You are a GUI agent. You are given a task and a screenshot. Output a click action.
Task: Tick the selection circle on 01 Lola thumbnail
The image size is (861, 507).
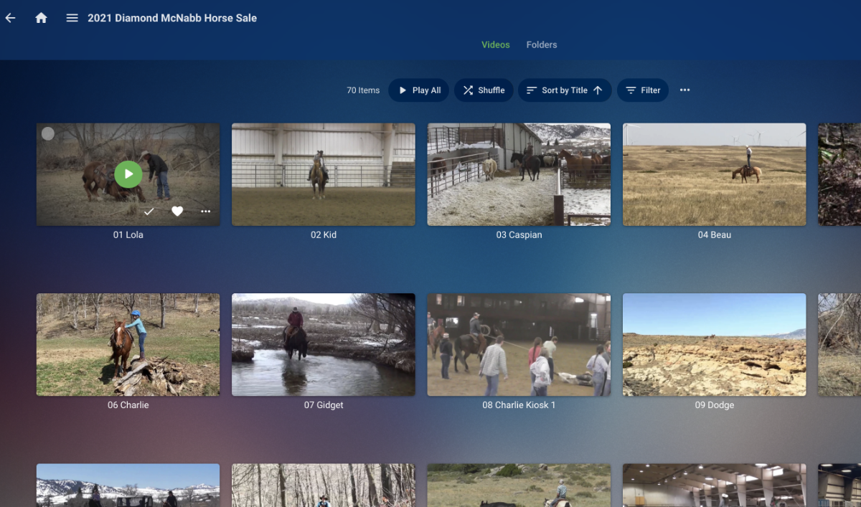pyautogui.click(x=48, y=133)
